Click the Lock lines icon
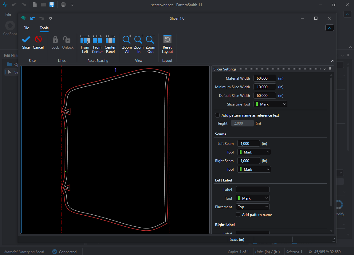This screenshot has width=354, height=255. point(55,40)
